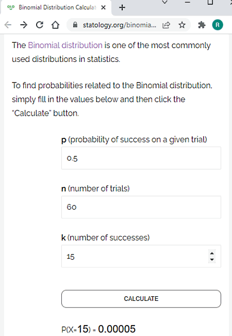Screen dimensions: 232x336
Task: Open the profile avatar R
Action: [x=218, y=25]
